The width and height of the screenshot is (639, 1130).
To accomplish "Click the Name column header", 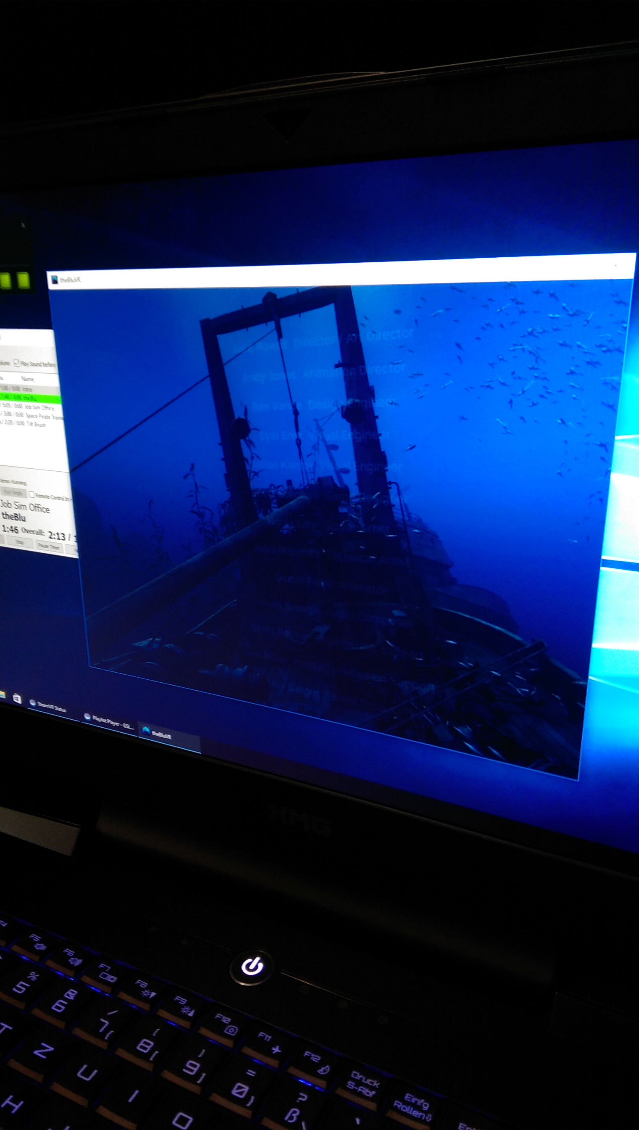I will pos(27,379).
